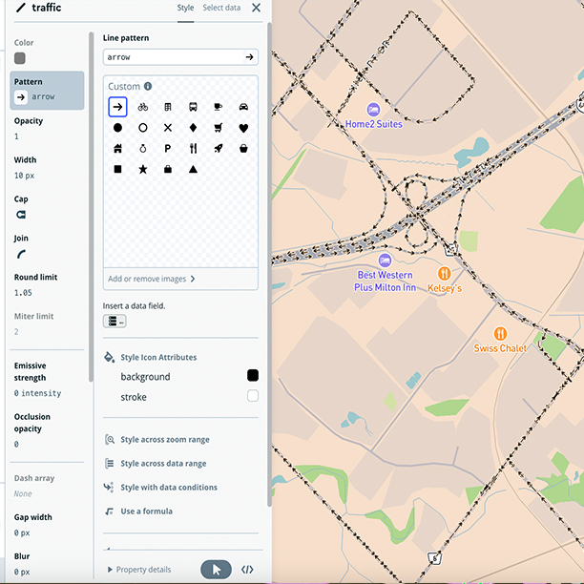This screenshot has width=584, height=584.
Task: Choose Style with data conditions
Action: (x=168, y=488)
